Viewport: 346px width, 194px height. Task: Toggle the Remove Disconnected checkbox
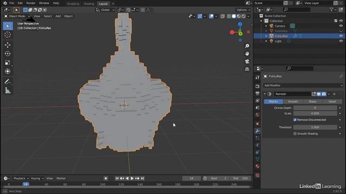[x=295, y=120]
